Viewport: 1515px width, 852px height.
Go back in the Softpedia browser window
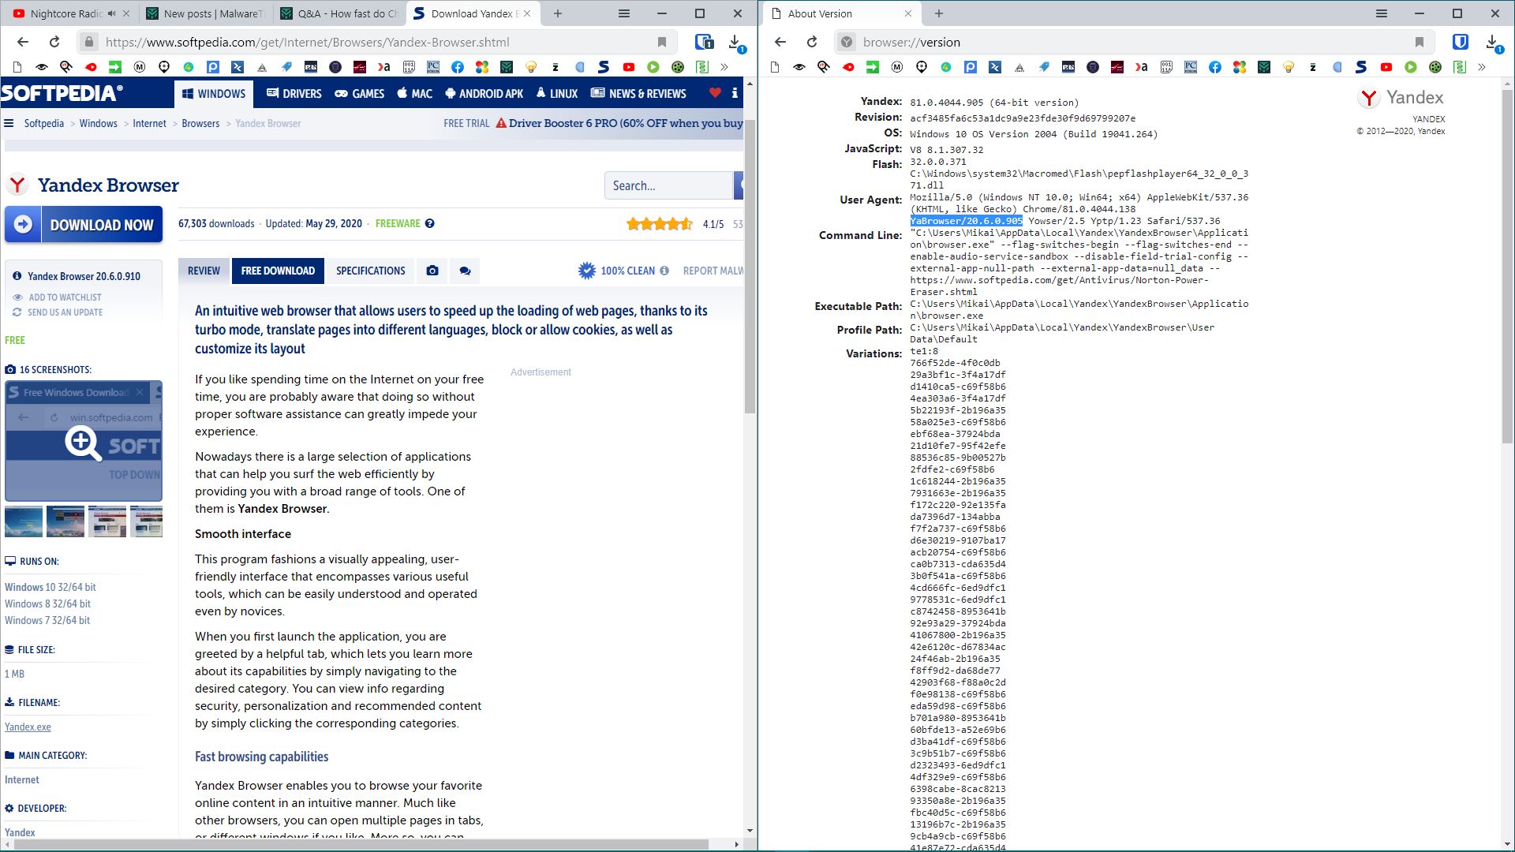click(x=23, y=43)
